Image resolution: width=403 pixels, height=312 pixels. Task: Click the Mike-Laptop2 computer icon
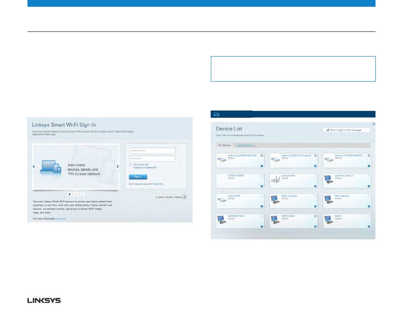[329, 200]
